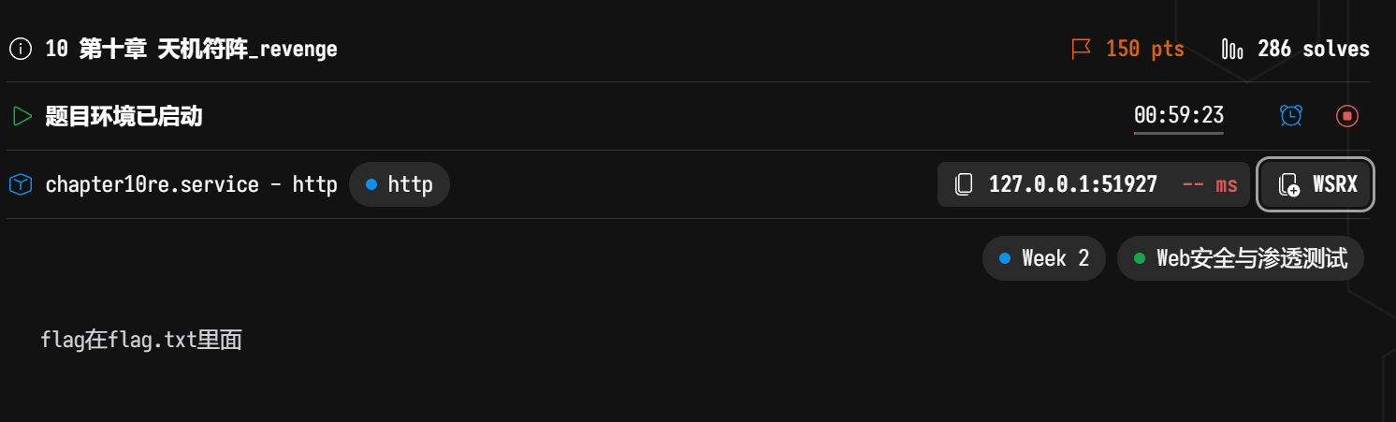Click the 127.0.0.1:51927 address text
The image size is (1396, 422).
(1072, 184)
